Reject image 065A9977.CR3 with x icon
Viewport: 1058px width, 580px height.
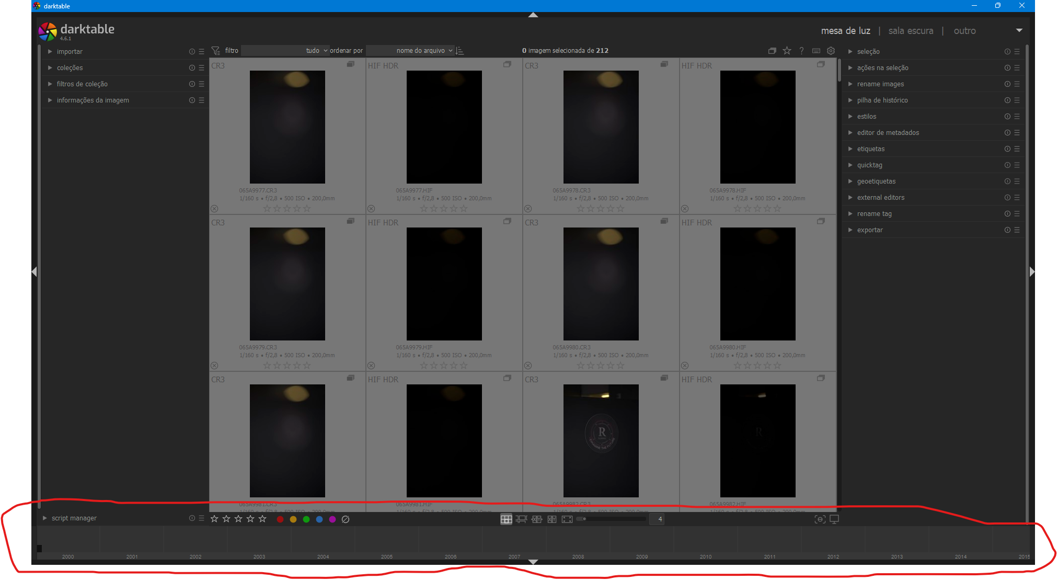[x=214, y=209]
